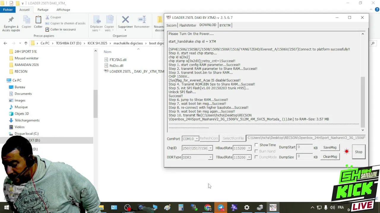Open 24H SPORT 51E folder in sidebar
Image resolution: width=380 pixels, height=213 pixels.
tap(26, 51)
